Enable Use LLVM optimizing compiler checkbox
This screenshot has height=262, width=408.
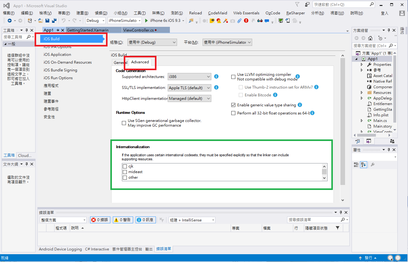click(x=233, y=77)
